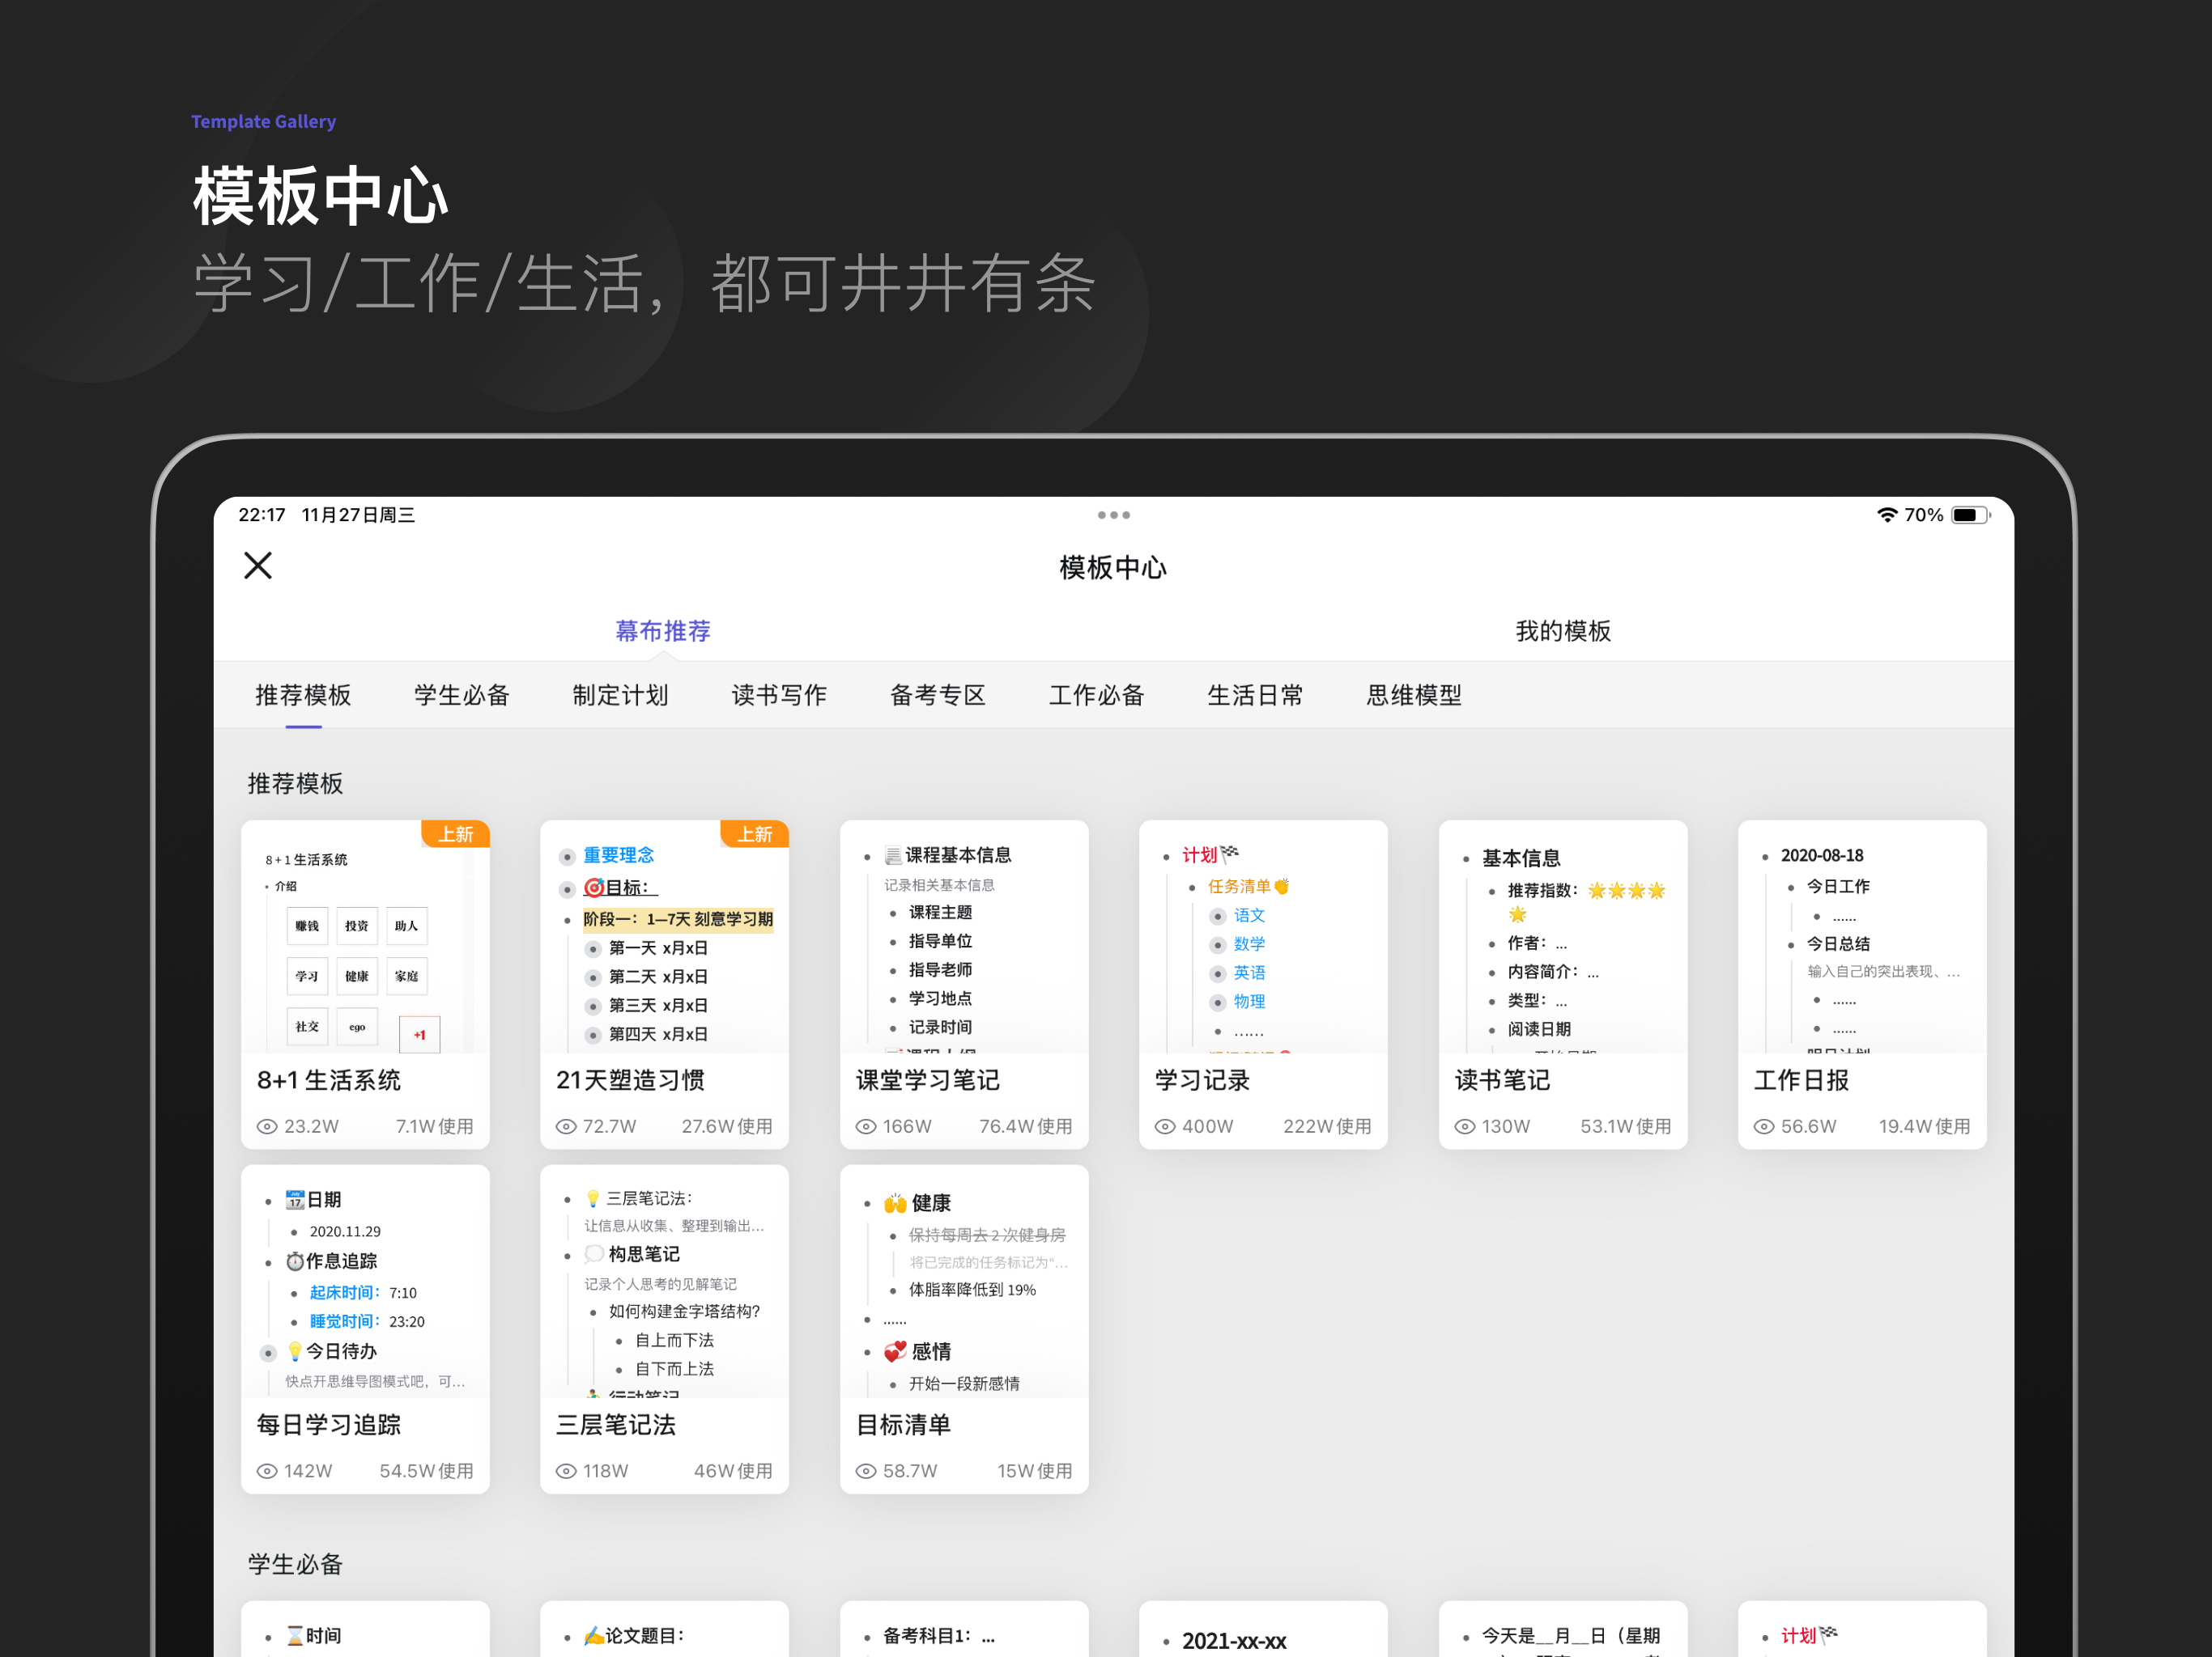Select 思维模型 category tab
Screen dimensions: 2212x1657
point(1414,694)
